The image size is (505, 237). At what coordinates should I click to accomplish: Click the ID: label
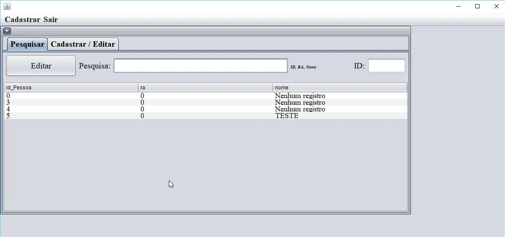pyautogui.click(x=359, y=66)
